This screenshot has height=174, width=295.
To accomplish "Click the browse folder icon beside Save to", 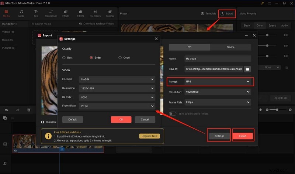I will point(247,69).
